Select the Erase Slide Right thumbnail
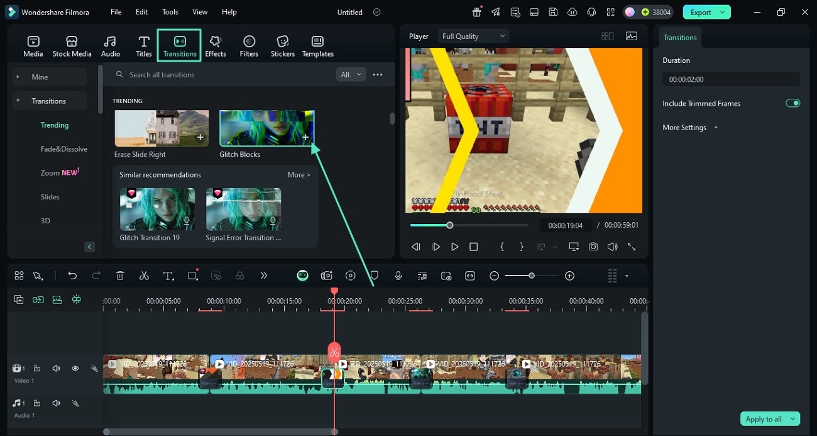Image resolution: width=817 pixels, height=436 pixels. click(x=162, y=128)
